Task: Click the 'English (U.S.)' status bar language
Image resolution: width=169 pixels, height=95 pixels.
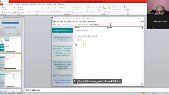Action: [21, 94]
